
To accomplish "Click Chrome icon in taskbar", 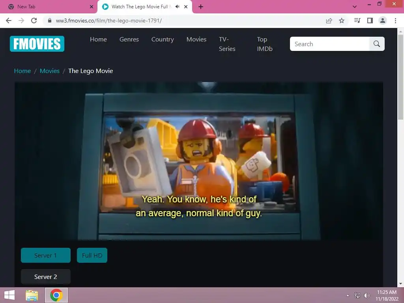I will coord(56,295).
